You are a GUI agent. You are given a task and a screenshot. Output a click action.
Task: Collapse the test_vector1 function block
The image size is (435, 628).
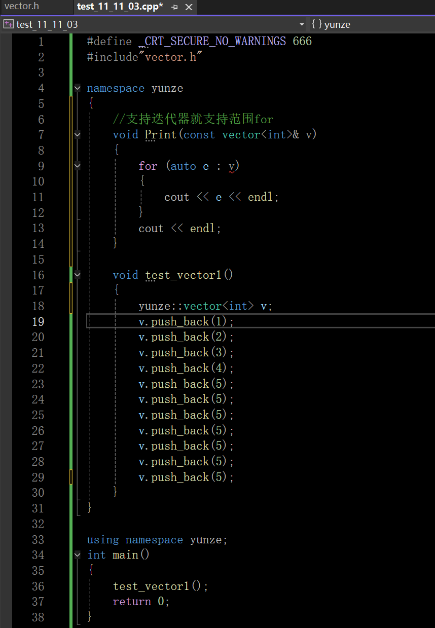click(77, 275)
